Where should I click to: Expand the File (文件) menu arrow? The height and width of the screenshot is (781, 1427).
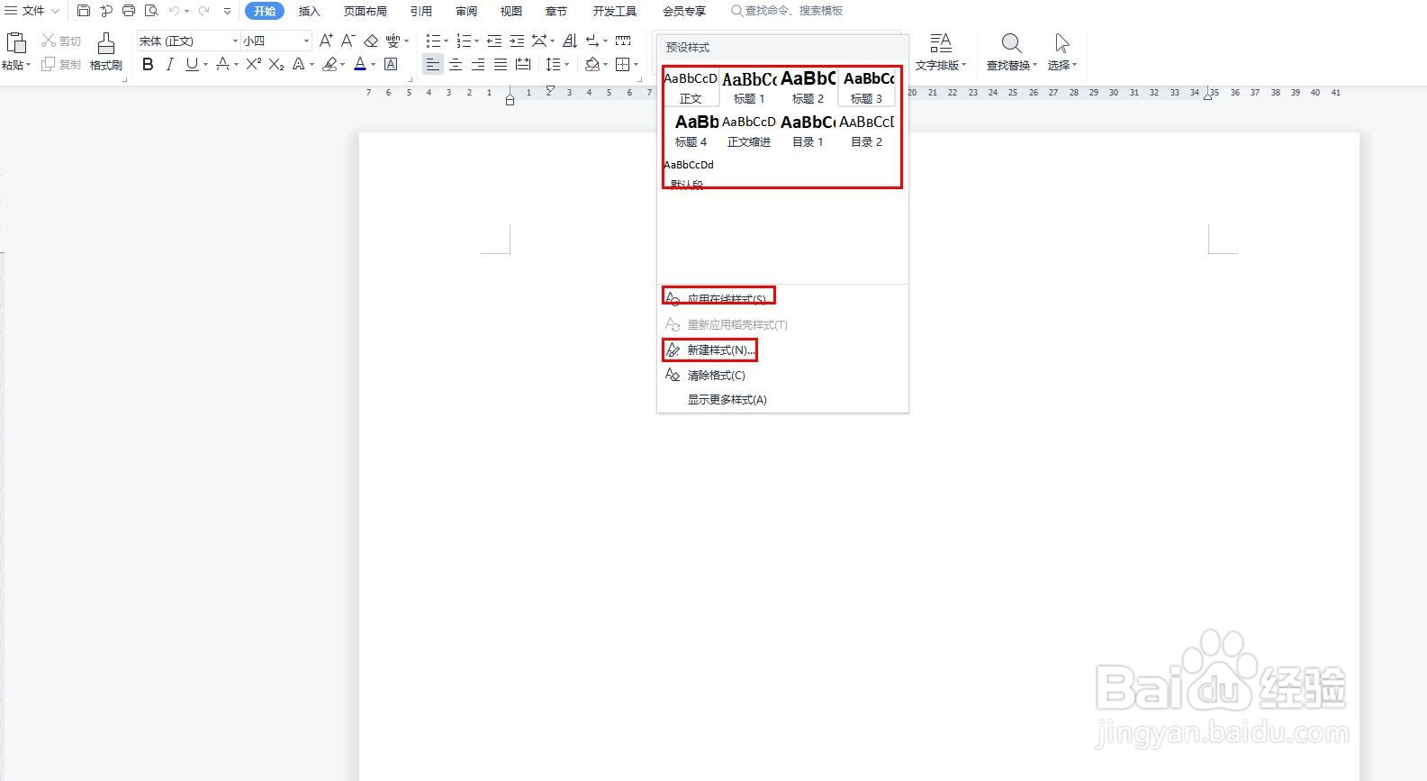[x=56, y=11]
